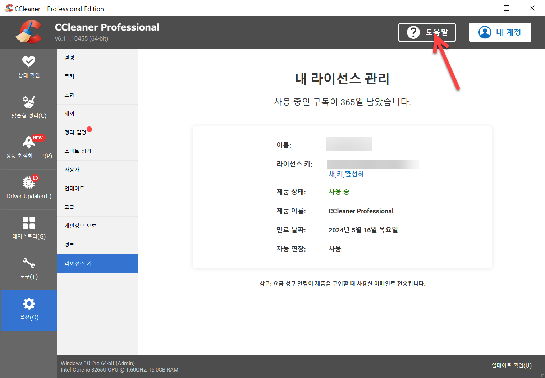Image resolution: width=545 pixels, height=378 pixels.
Task: Select 라이선스 키 license key item
Action: pos(97,263)
